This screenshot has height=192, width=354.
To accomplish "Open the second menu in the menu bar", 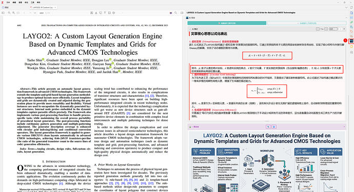I will 14,2.
